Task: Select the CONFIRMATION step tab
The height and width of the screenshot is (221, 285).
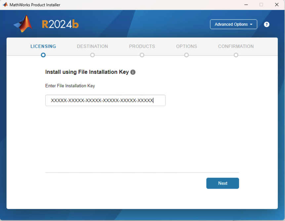Action: tap(236, 47)
